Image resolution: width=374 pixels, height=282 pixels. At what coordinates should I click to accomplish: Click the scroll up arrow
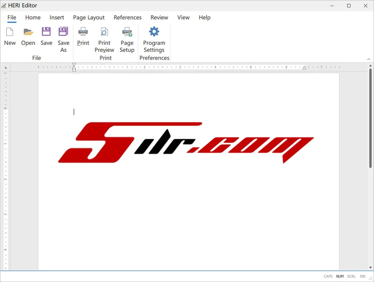(370, 65)
